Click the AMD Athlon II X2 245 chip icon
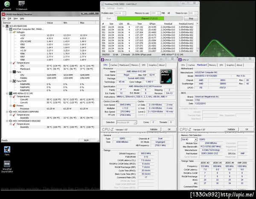The image size is (256, 199). click(x=11, y=93)
